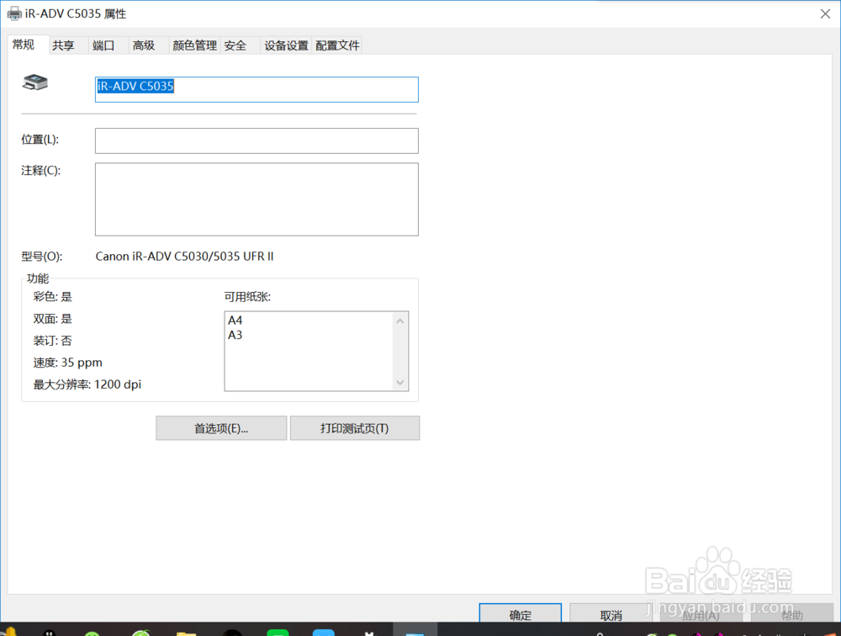Open the 颜色管理 tab

coord(193,45)
